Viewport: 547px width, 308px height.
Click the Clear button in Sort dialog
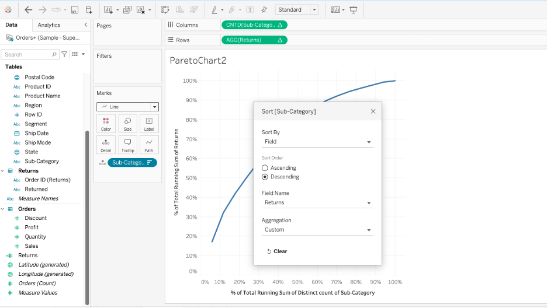pyautogui.click(x=277, y=251)
